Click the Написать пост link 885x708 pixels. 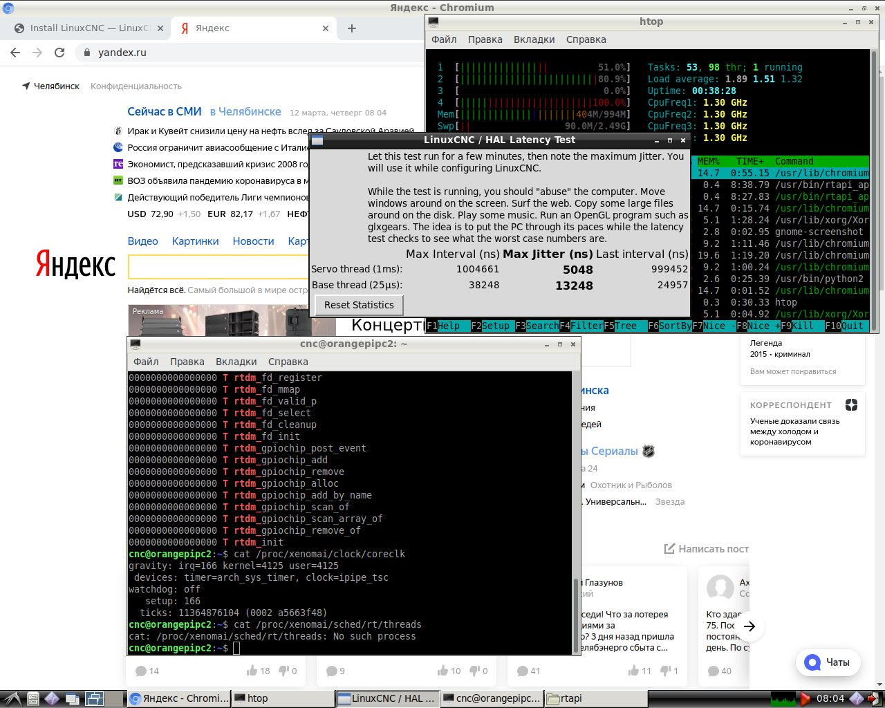(707, 549)
